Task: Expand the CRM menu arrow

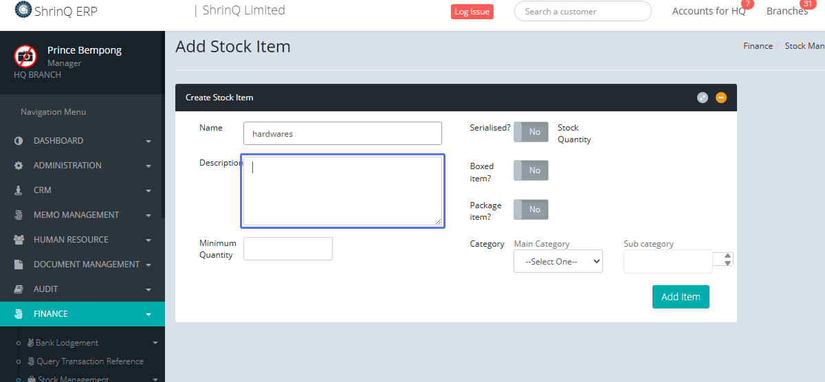Action: click(148, 191)
